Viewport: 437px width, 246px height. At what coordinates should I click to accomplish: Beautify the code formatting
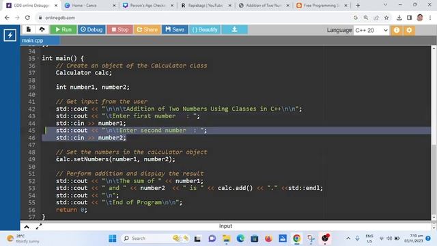[205, 29]
